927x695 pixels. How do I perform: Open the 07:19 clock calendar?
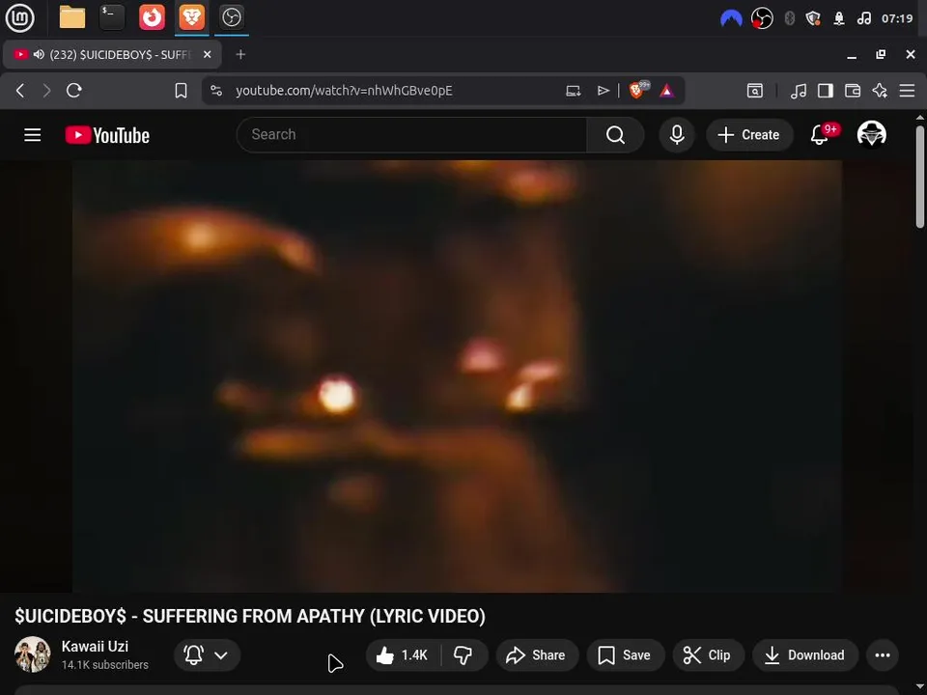897,19
